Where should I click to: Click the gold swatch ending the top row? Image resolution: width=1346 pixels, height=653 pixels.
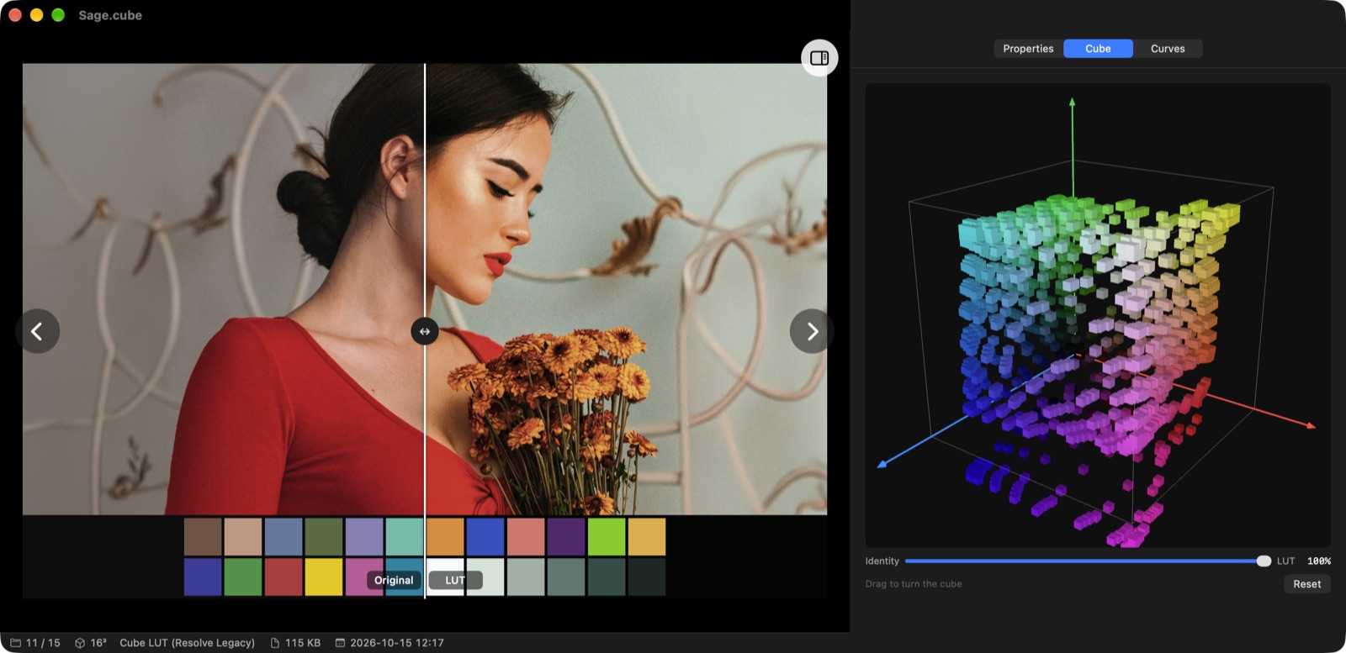point(647,537)
